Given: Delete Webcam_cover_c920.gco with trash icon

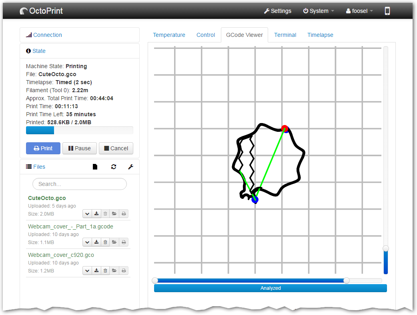Looking at the screenshot, I should click(105, 271).
